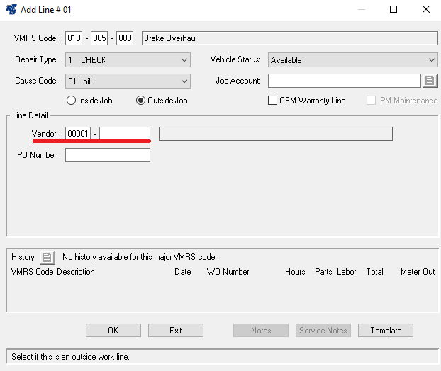Close the Add Line window
The image size is (441, 371).
click(425, 10)
